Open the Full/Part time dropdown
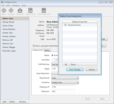 click(x=55, y=65)
